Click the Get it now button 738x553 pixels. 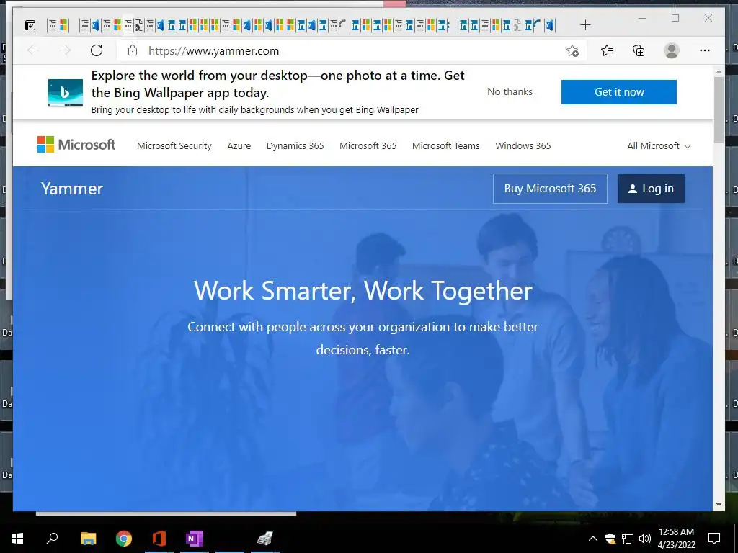(x=619, y=92)
